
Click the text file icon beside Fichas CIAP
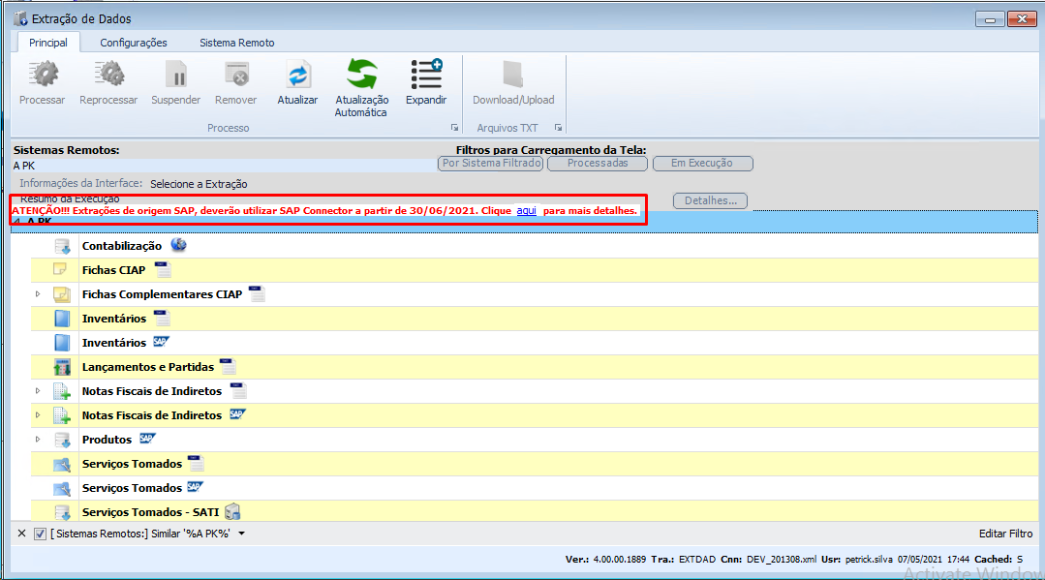pyautogui.click(x=164, y=269)
